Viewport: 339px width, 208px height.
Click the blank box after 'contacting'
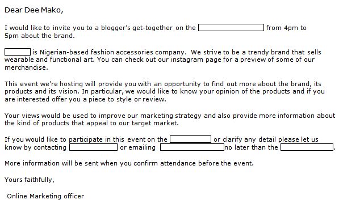(93, 147)
